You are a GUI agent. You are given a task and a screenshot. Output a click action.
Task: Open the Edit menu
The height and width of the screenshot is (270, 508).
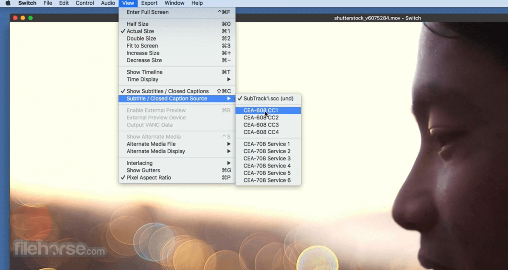tap(64, 3)
